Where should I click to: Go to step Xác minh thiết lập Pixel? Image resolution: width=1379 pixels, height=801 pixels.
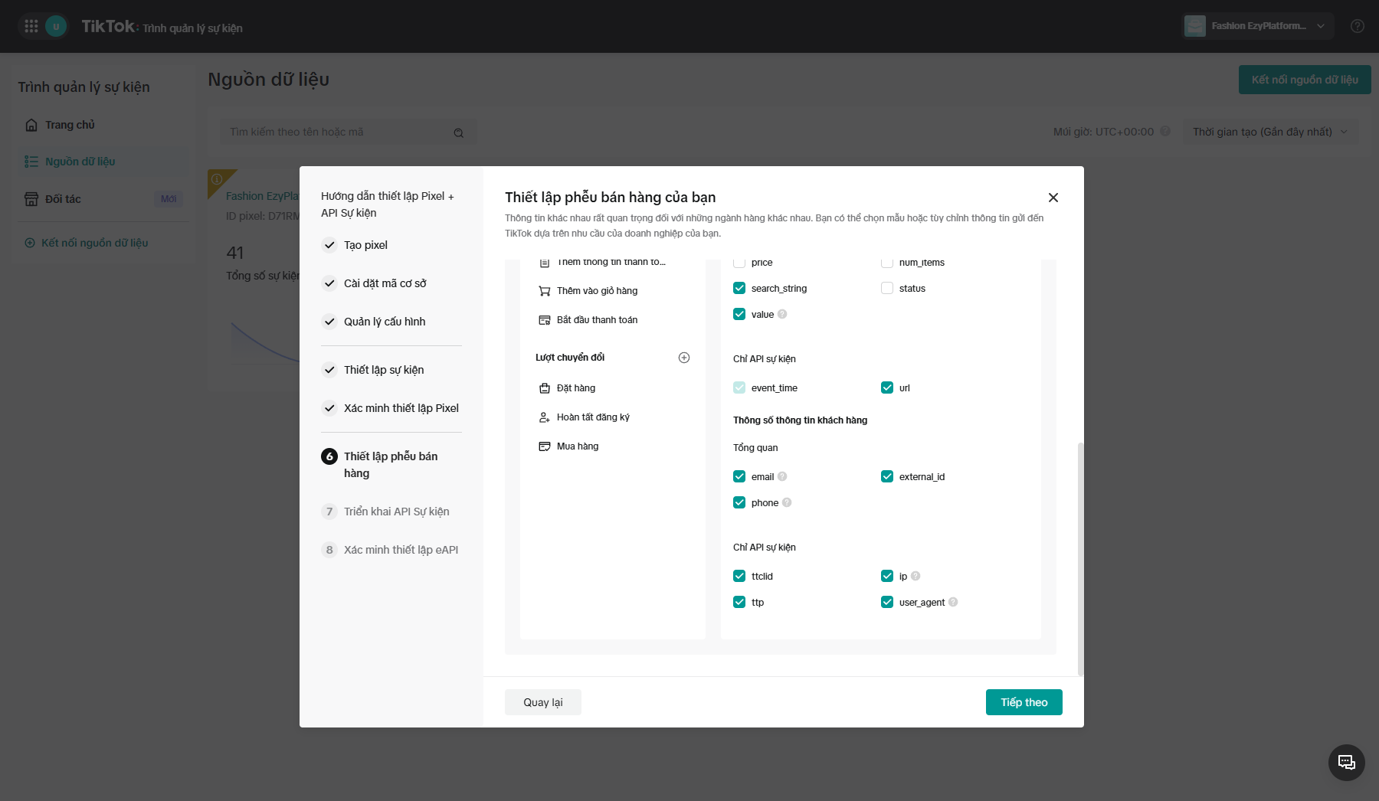(x=401, y=408)
